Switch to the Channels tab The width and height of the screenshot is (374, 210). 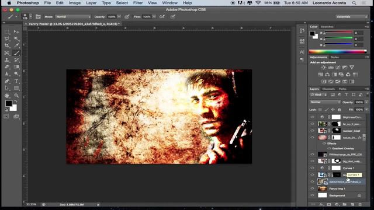point(328,89)
